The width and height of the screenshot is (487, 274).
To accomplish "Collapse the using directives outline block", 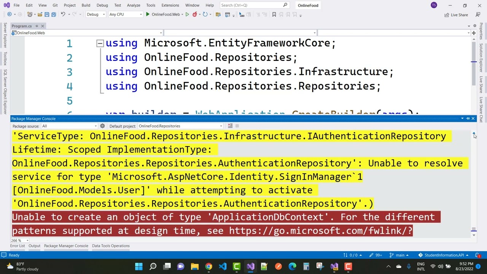I will click(100, 43).
